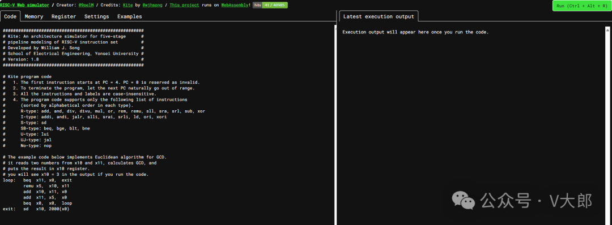Image resolution: width=612 pixels, height=225 pixels.
Task: Click the 'UJ-type: jal' comment line
Action: (27, 140)
